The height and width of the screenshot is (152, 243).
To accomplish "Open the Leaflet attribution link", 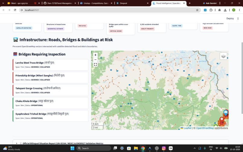I will tap(186, 128).
